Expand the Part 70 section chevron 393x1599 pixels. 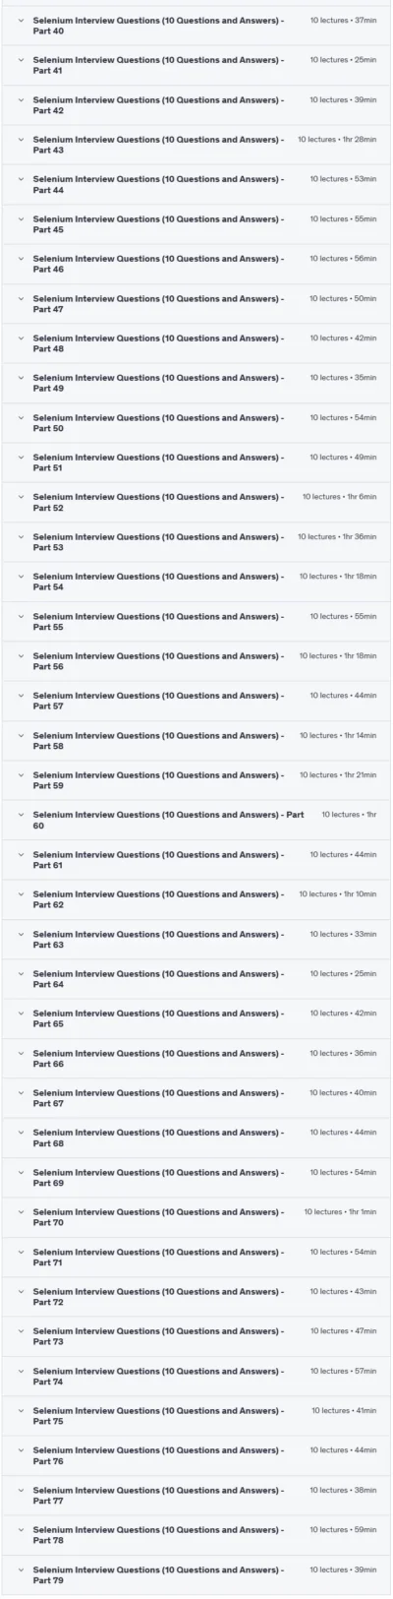click(x=21, y=1212)
